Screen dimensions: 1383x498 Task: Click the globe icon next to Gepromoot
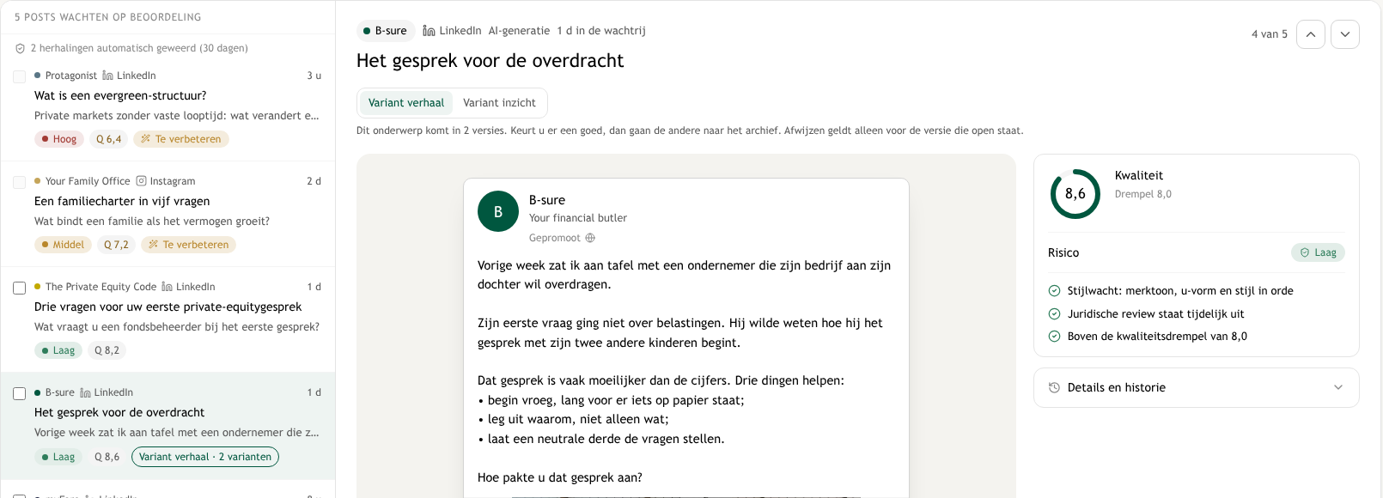pyautogui.click(x=590, y=238)
